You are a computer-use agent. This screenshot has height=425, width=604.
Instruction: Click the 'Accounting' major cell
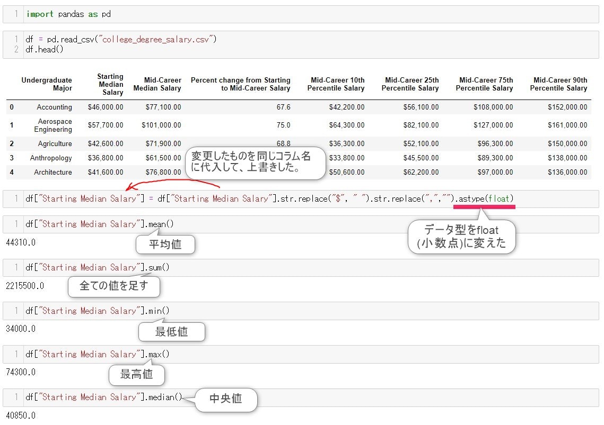coord(54,107)
